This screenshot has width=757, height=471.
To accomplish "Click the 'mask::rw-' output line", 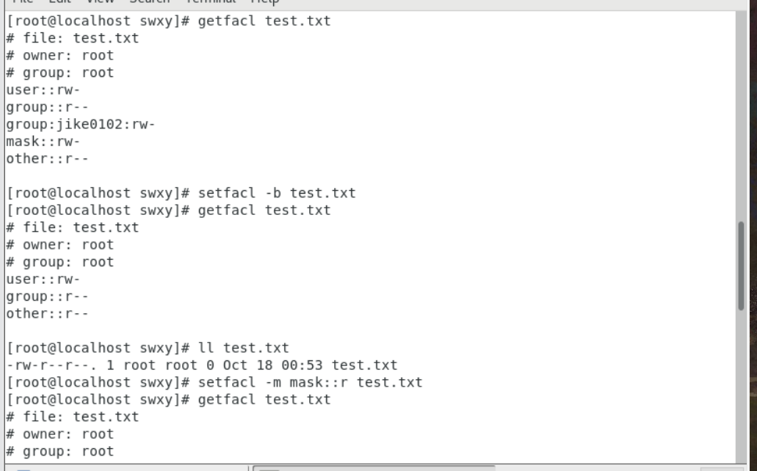I will pyautogui.click(x=43, y=142).
